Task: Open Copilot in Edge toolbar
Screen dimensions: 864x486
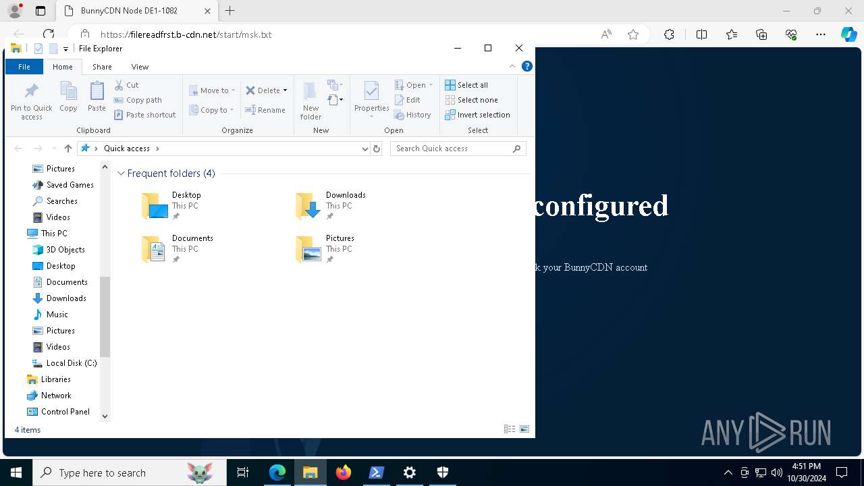Action: [x=849, y=34]
